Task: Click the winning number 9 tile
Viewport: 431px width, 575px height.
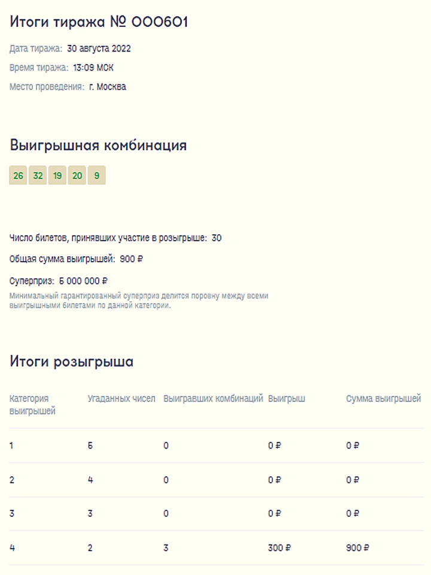Action: (96, 175)
